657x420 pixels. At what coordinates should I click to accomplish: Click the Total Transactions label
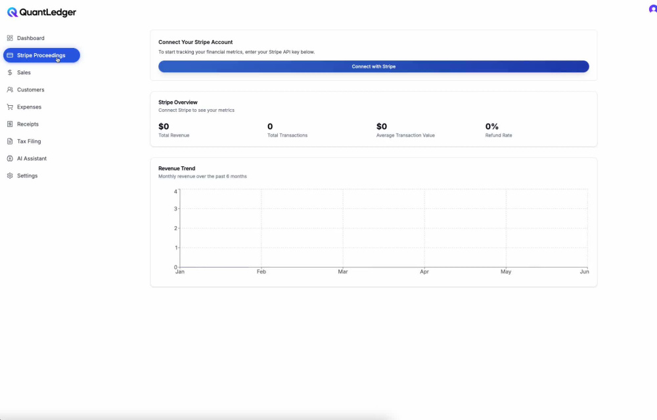click(x=288, y=135)
